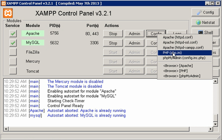
Task: Click the MySQL module label
Action: click(33, 43)
